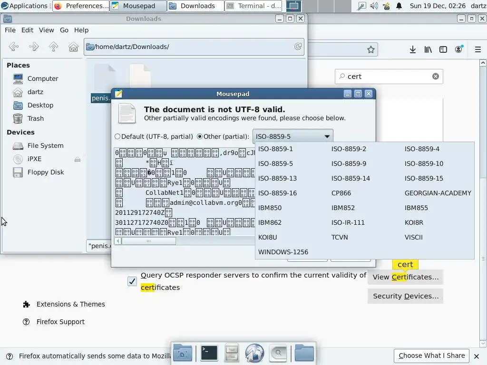Click horizontal scrollbar in Mousepad preview

148,241
